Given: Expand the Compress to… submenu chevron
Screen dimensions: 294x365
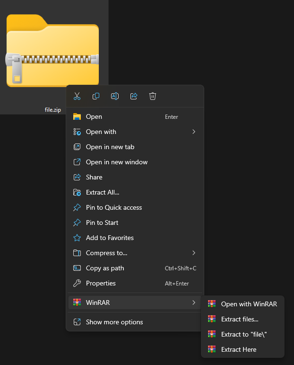Looking at the screenshot, I should click(194, 253).
